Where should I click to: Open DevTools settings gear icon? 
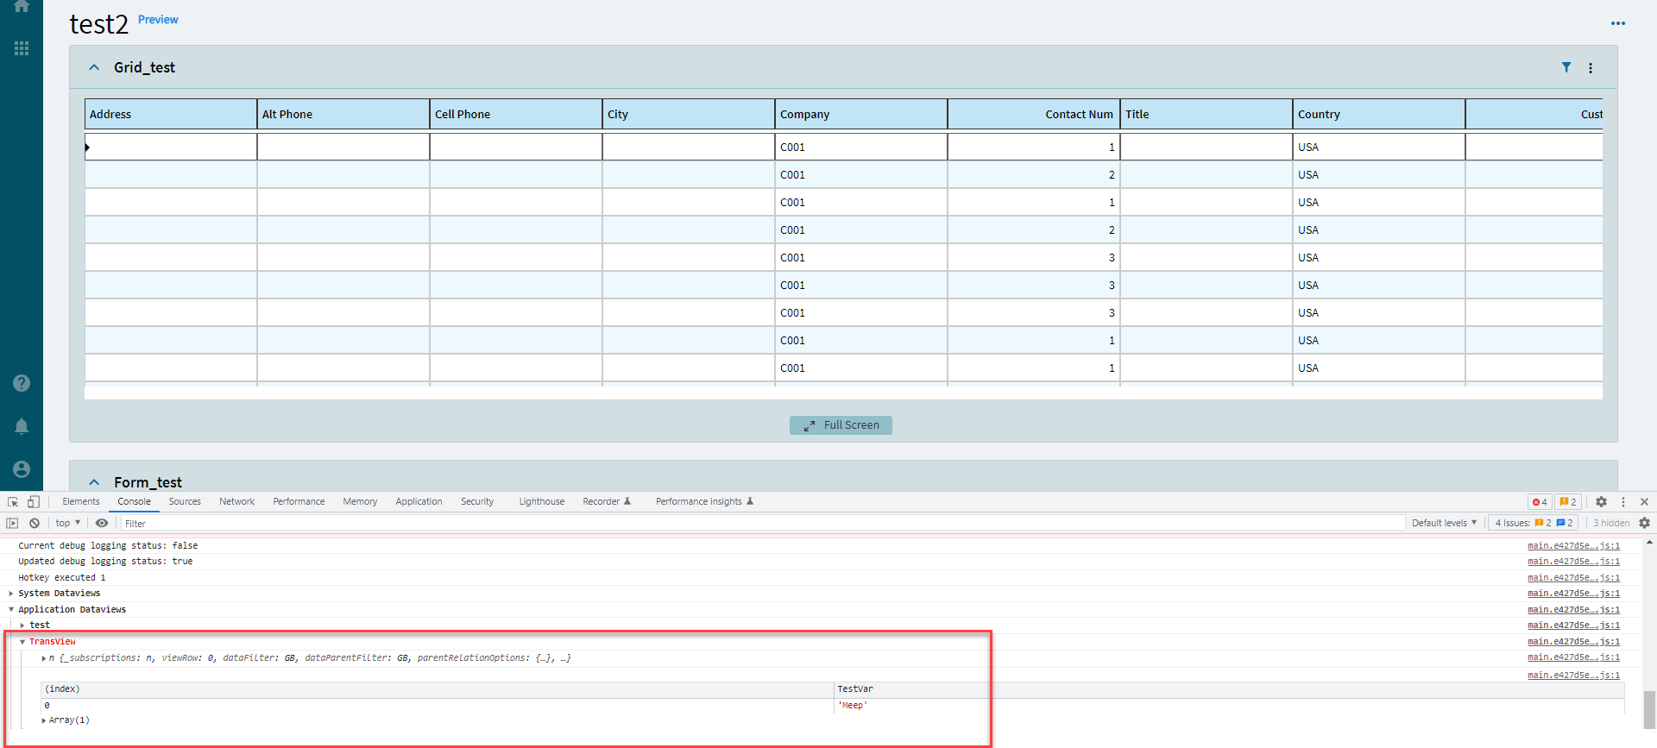pos(1601,501)
